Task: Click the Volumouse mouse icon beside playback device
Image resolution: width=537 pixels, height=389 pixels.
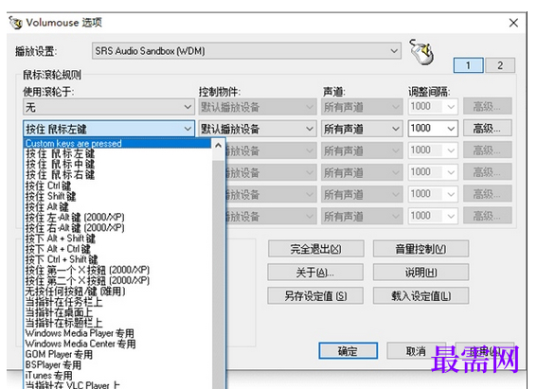Action: click(422, 52)
